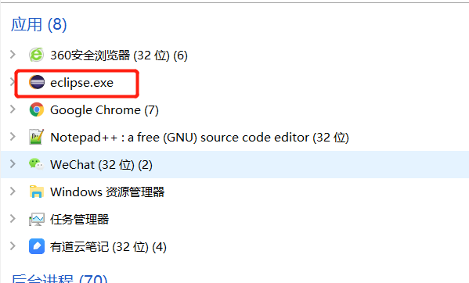
Task: Click the Windows 资源管理器 folder icon
Action: (37, 192)
